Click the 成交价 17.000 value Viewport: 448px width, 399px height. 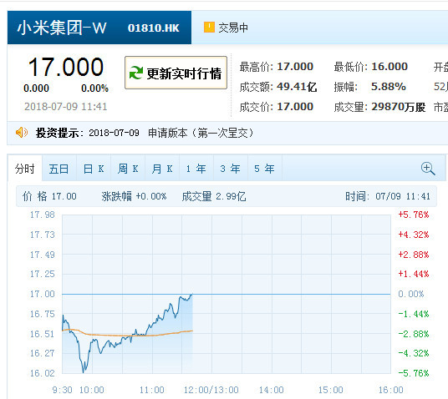click(295, 107)
